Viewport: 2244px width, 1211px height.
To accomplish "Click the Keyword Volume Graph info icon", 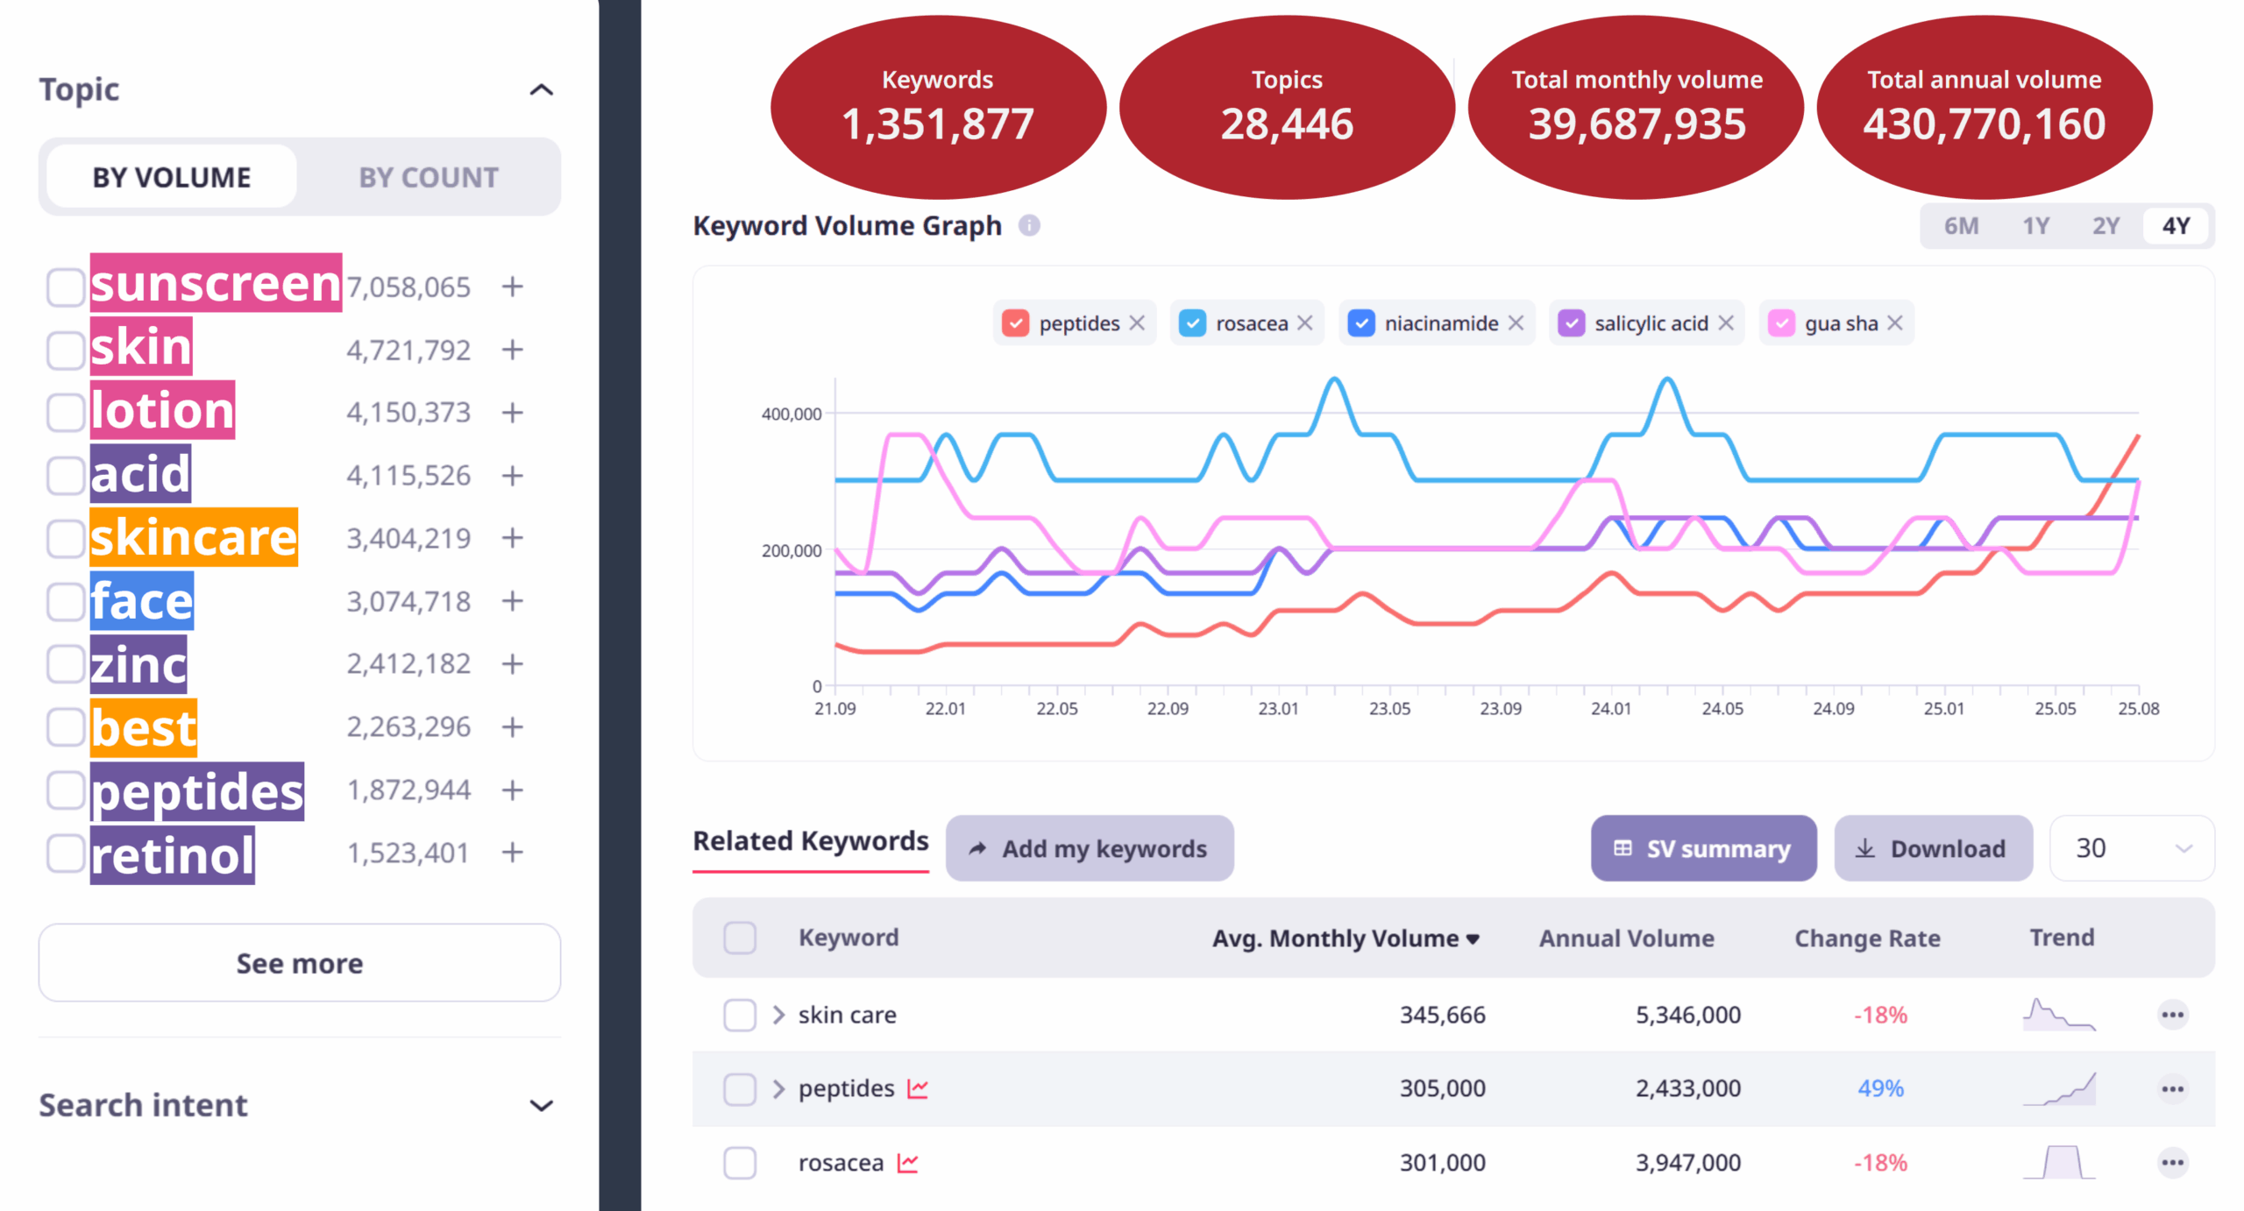I will [1029, 226].
